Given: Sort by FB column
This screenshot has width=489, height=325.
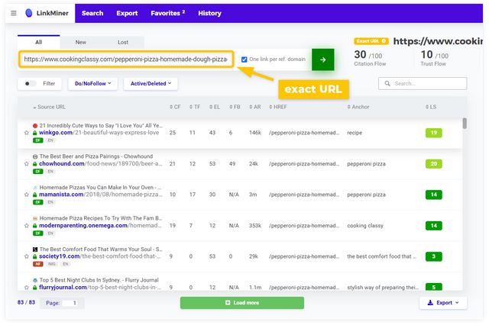Looking at the screenshot, I should 235,107.
